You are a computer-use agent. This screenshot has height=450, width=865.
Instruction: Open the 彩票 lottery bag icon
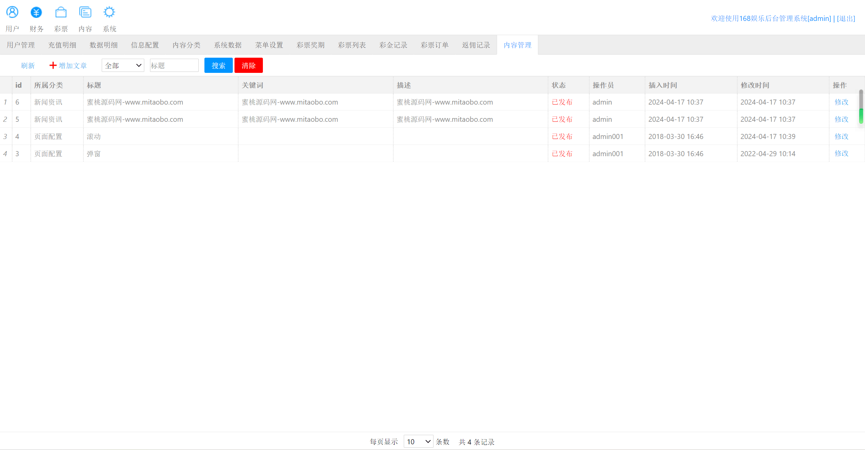pyautogui.click(x=61, y=12)
